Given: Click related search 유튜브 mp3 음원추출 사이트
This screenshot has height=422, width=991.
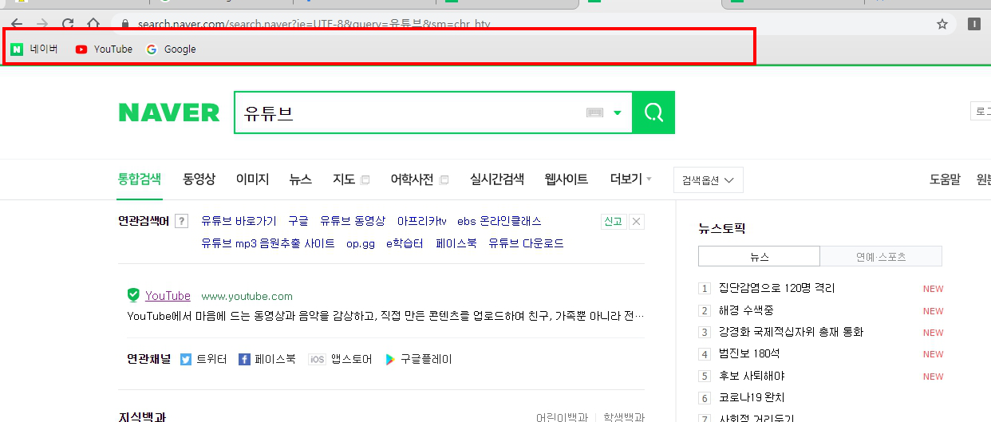Looking at the screenshot, I should (268, 243).
